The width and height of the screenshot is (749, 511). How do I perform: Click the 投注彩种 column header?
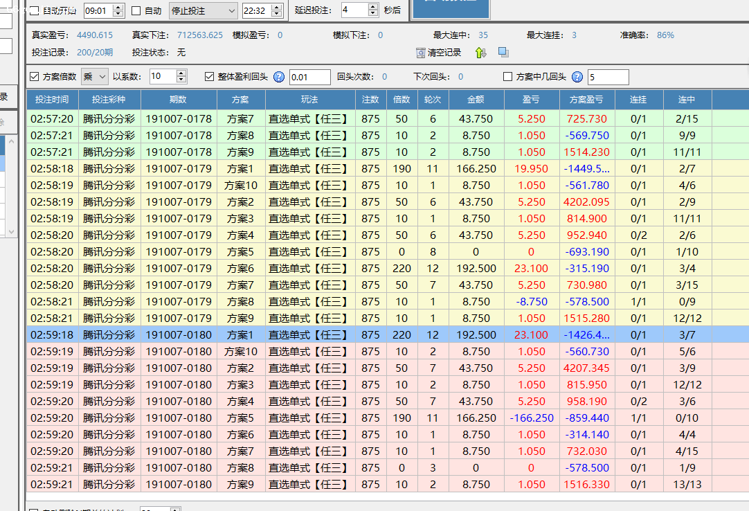(x=109, y=100)
